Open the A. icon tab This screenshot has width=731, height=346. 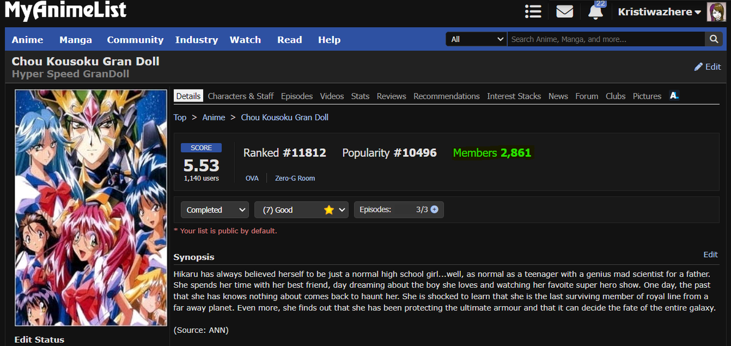coord(674,95)
